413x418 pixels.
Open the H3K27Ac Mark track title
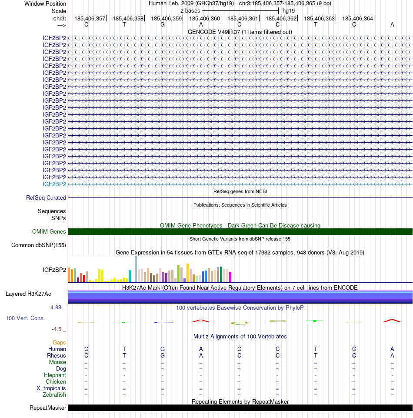click(240, 288)
